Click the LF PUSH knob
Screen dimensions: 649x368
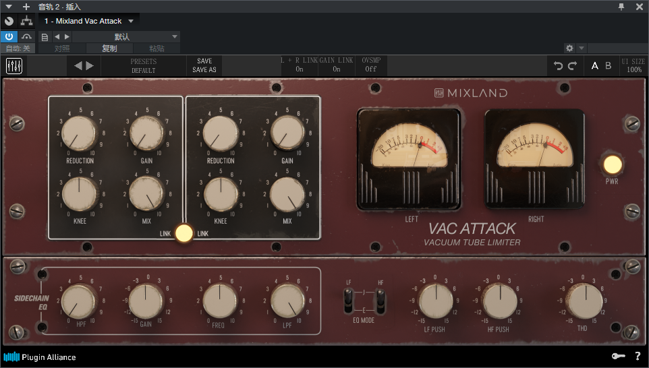tap(435, 301)
